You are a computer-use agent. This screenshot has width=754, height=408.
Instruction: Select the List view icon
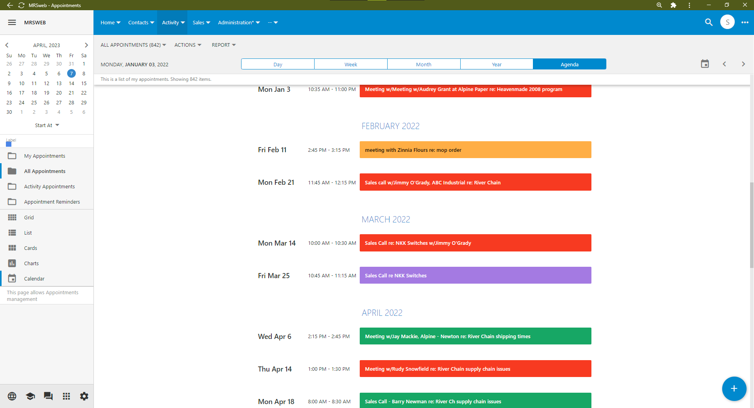coord(12,232)
